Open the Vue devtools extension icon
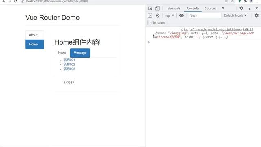This screenshot has height=147, width=261. 239,1
